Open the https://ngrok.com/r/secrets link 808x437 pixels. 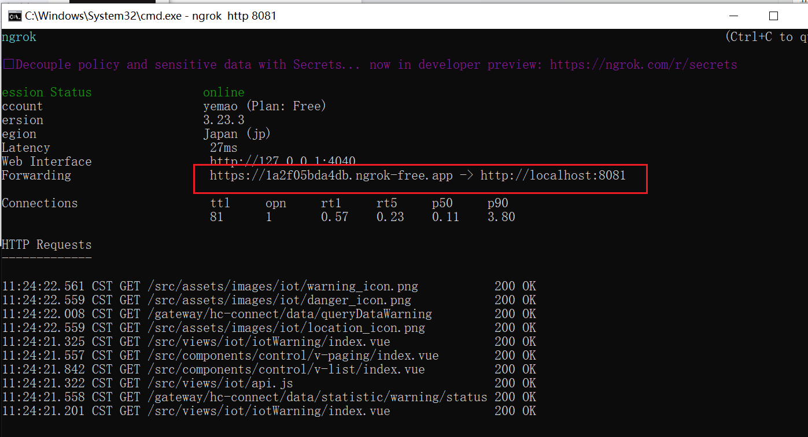643,65
